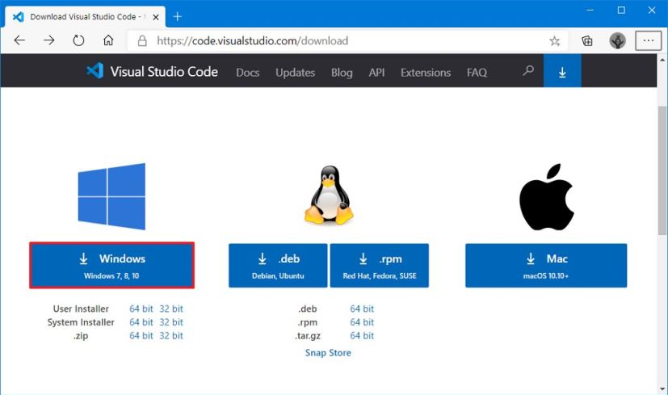Open the Blog navigation item
Image resolution: width=668 pixels, height=395 pixels.
click(342, 73)
